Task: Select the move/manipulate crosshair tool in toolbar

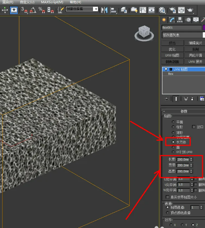Action: 5,10
